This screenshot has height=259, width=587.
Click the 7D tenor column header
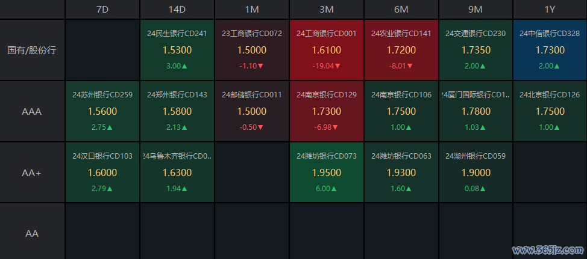coord(102,10)
